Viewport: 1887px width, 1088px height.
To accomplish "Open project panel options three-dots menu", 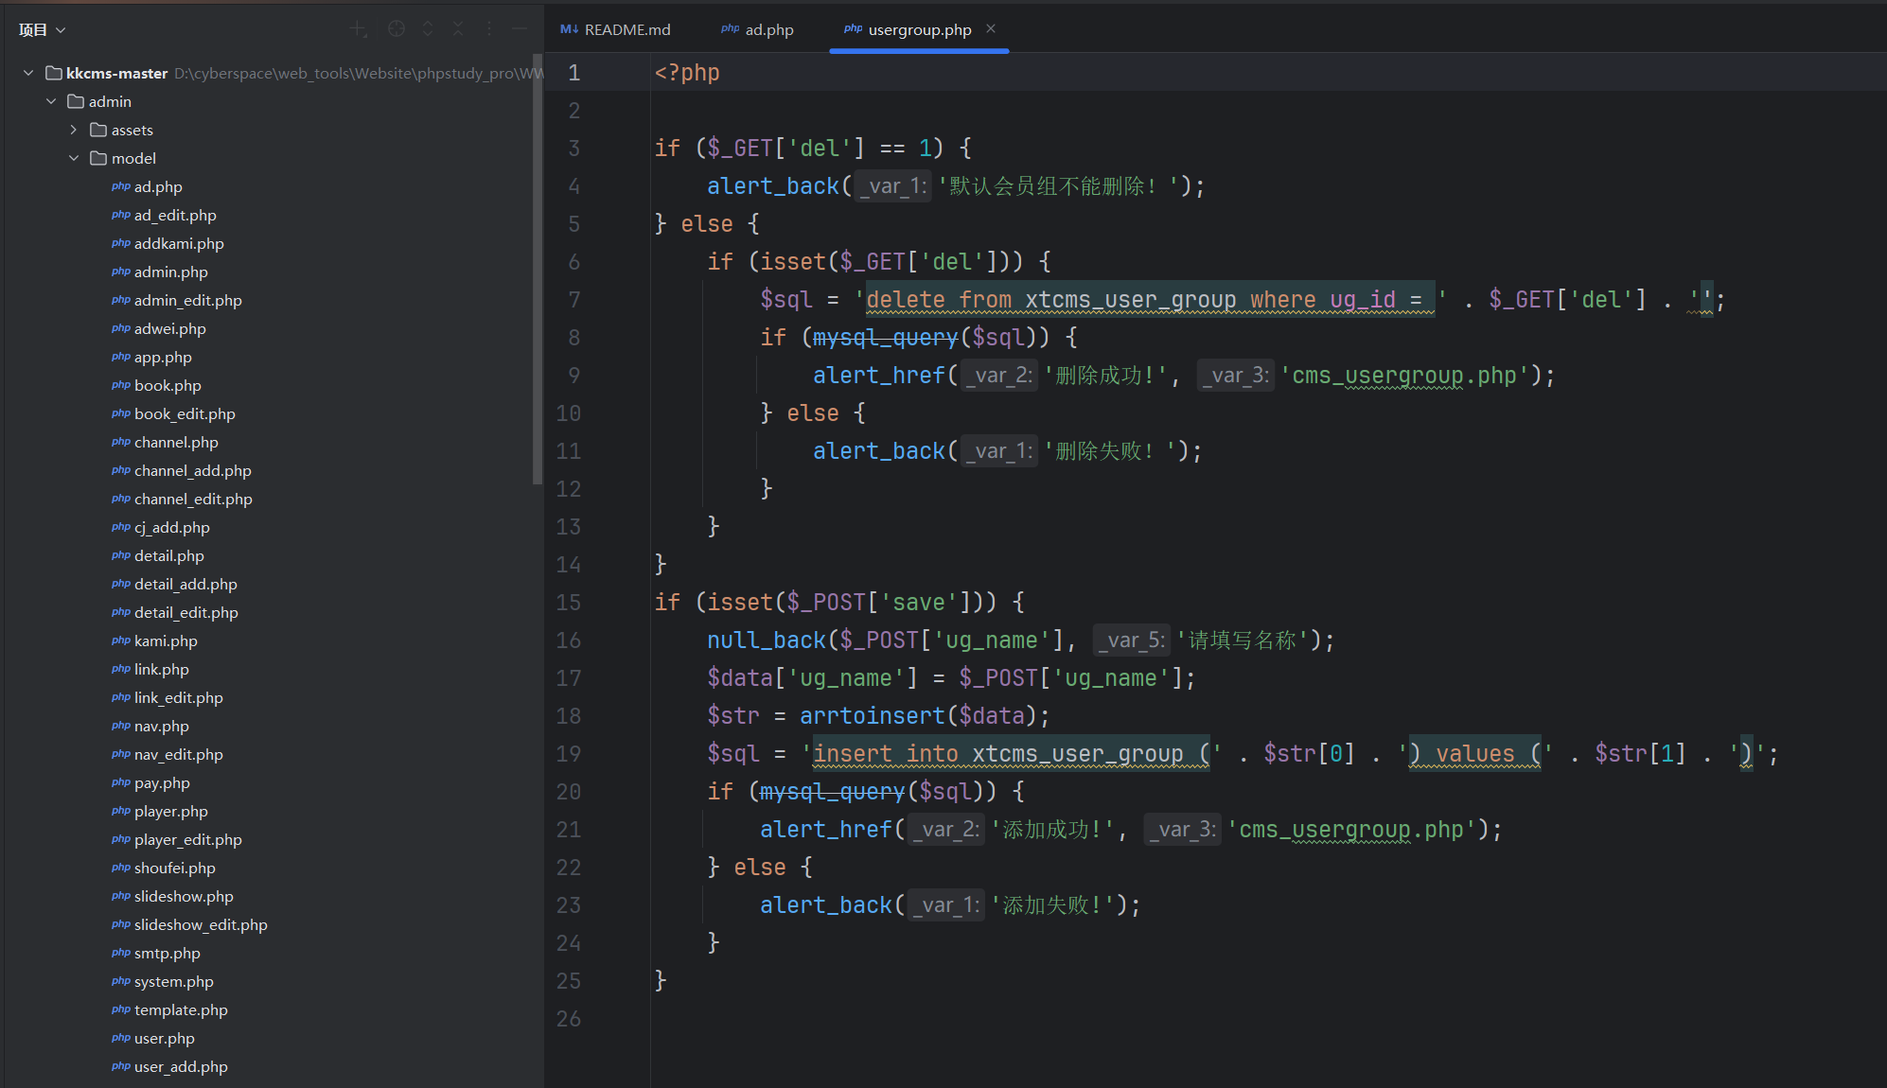I will [489, 29].
